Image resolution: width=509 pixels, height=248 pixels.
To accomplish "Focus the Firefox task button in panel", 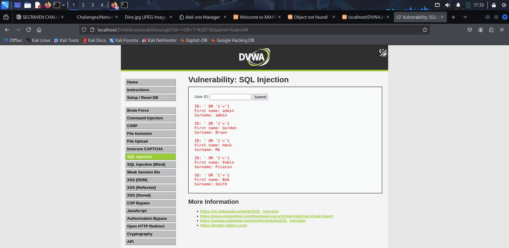I will tap(115, 5).
